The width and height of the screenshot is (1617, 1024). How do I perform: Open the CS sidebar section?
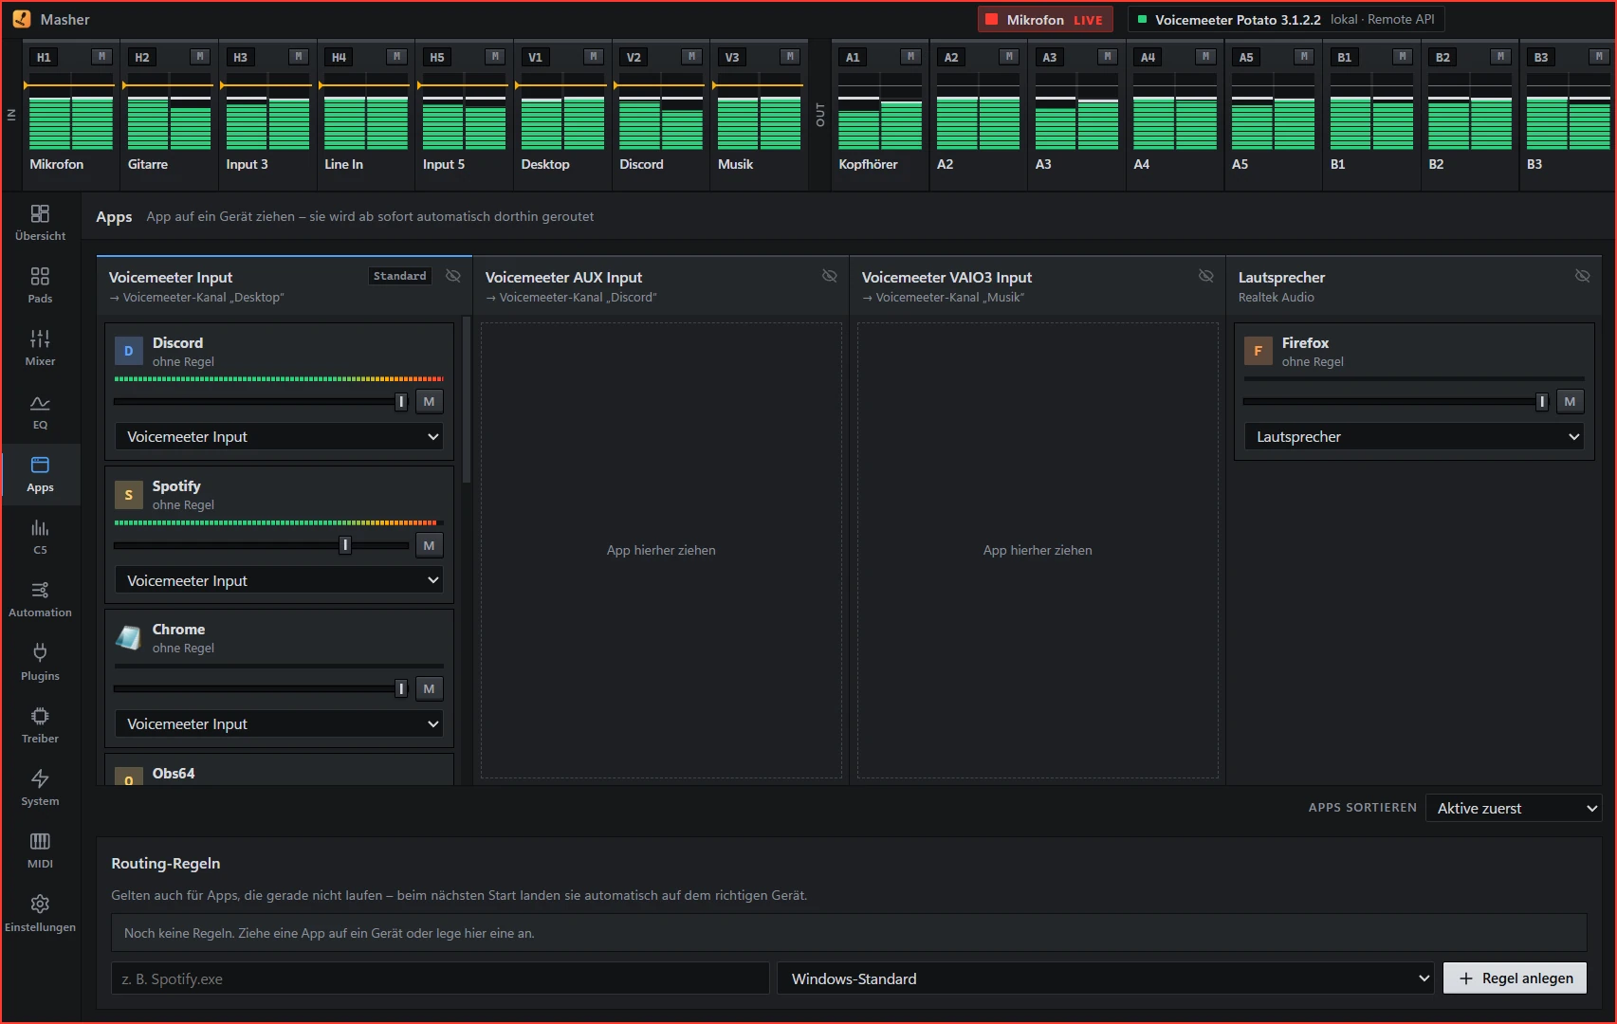point(40,537)
